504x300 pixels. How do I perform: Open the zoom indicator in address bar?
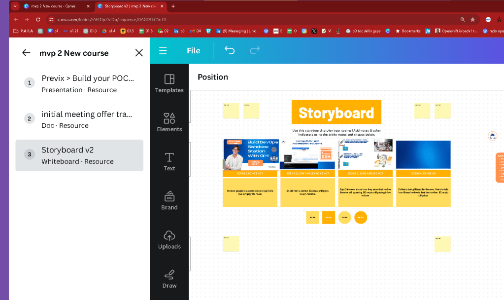pos(463,20)
